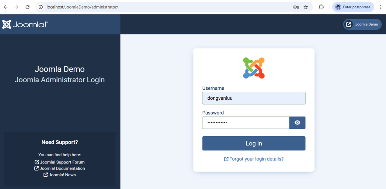Click into the Password field
The image size is (386, 189).
(x=245, y=123)
